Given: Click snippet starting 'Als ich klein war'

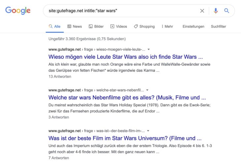Looking at the screenshot, I should [x=129, y=67].
